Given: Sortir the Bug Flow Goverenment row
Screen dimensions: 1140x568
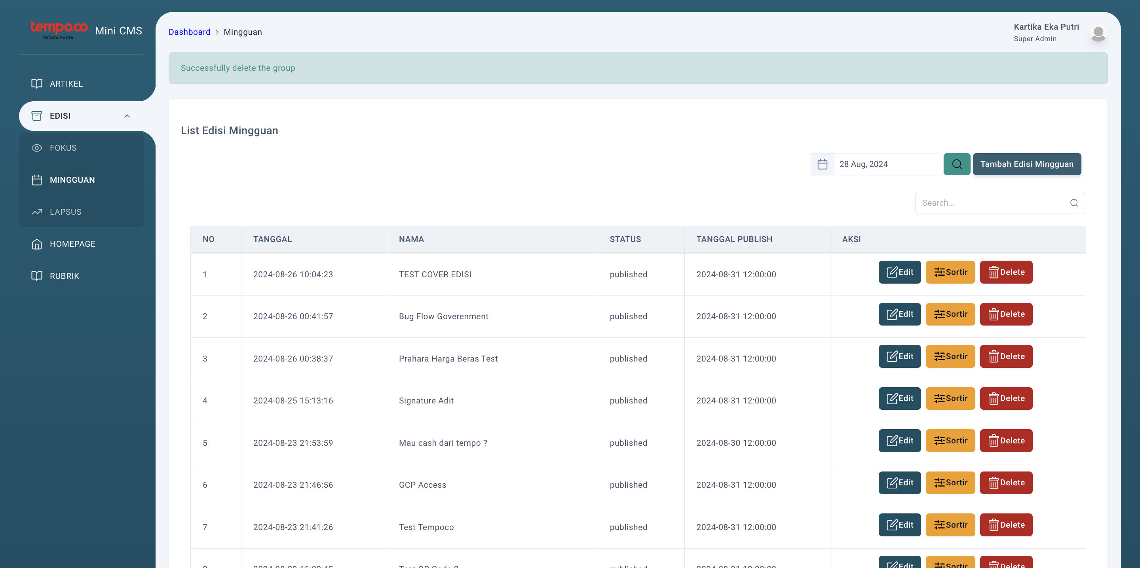Looking at the screenshot, I should pyautogui.click(x=950, y=314).
